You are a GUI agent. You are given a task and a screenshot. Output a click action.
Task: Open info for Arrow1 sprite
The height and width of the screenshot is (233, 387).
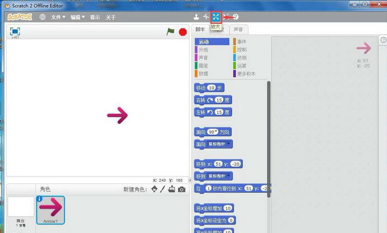tap(40, 199)
